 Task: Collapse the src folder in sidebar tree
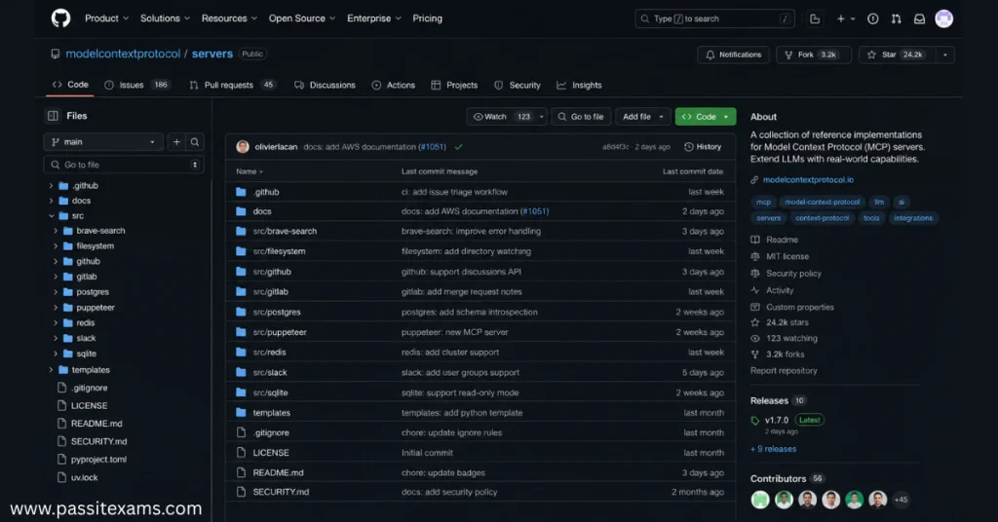click(x=51, y=216)
